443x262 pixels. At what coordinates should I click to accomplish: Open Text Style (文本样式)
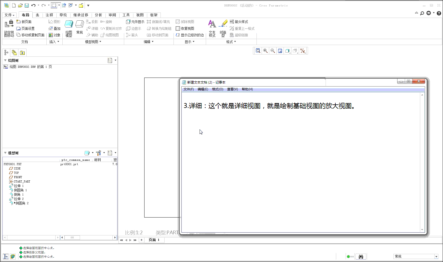[212, 28]
